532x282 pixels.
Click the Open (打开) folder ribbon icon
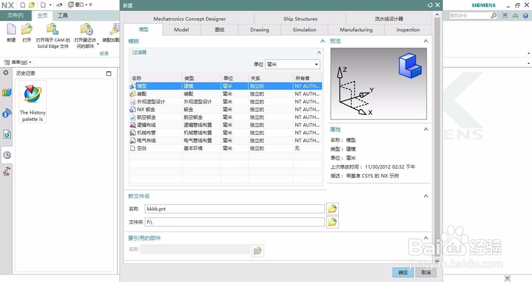tap(27, 29)
